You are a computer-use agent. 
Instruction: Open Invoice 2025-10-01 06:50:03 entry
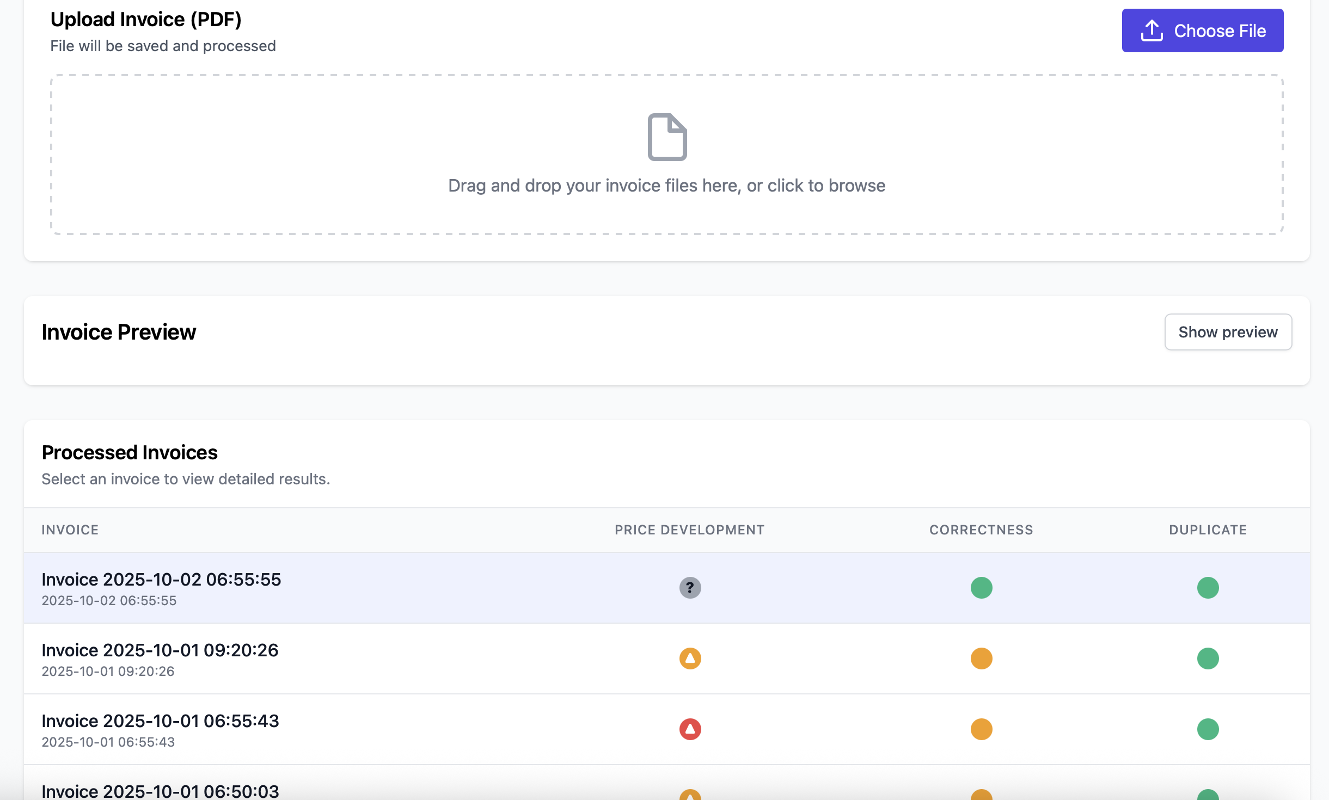tap(160, 791)
